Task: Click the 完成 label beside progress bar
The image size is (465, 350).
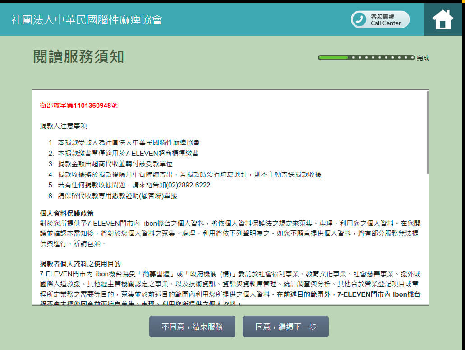Action: (423, 58)
